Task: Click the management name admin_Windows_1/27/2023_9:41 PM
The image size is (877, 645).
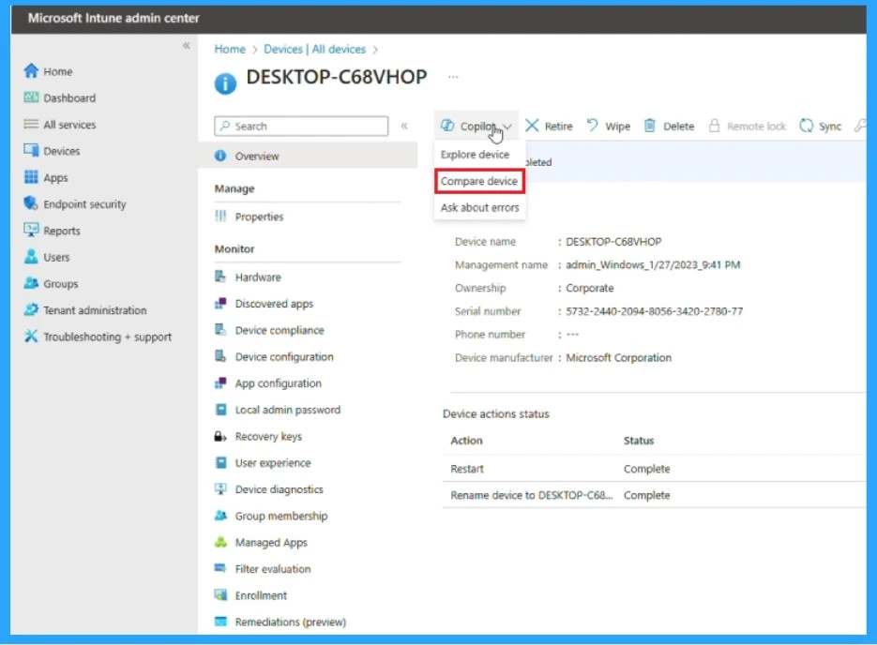Action: (653, 264)
